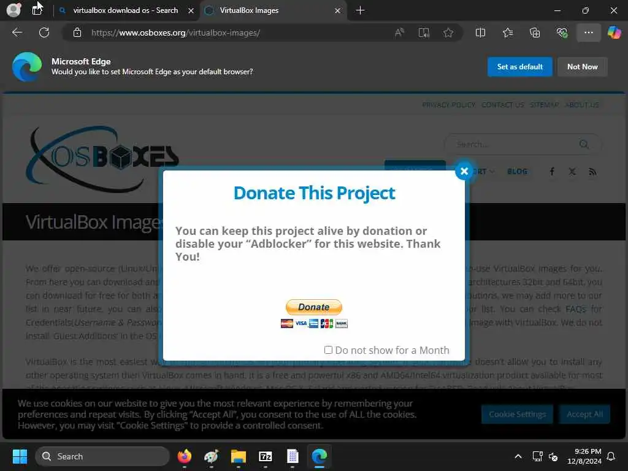
Task: Open network status tray icon
Action: tap(537, 456)
